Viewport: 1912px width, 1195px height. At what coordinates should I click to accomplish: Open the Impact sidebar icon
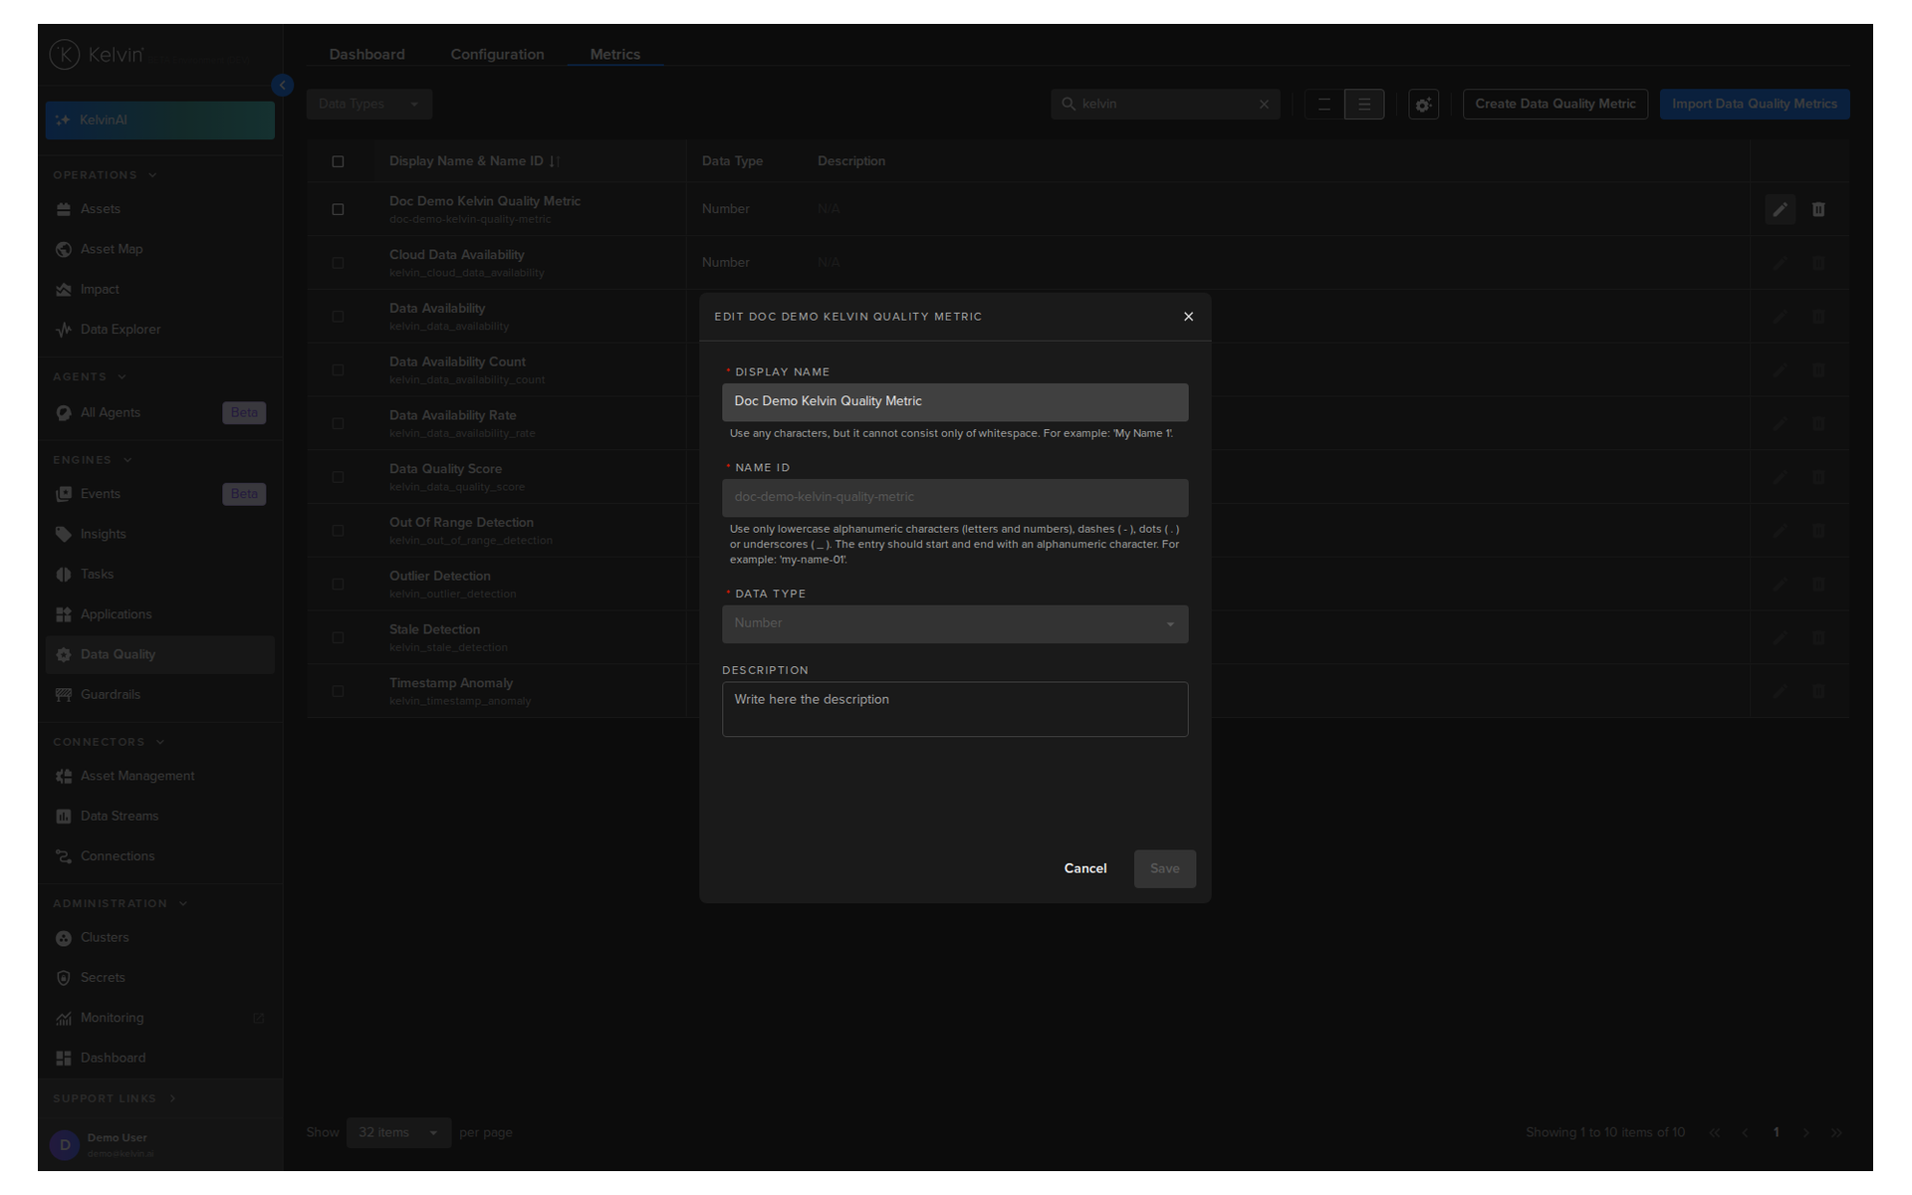[64, 290]
